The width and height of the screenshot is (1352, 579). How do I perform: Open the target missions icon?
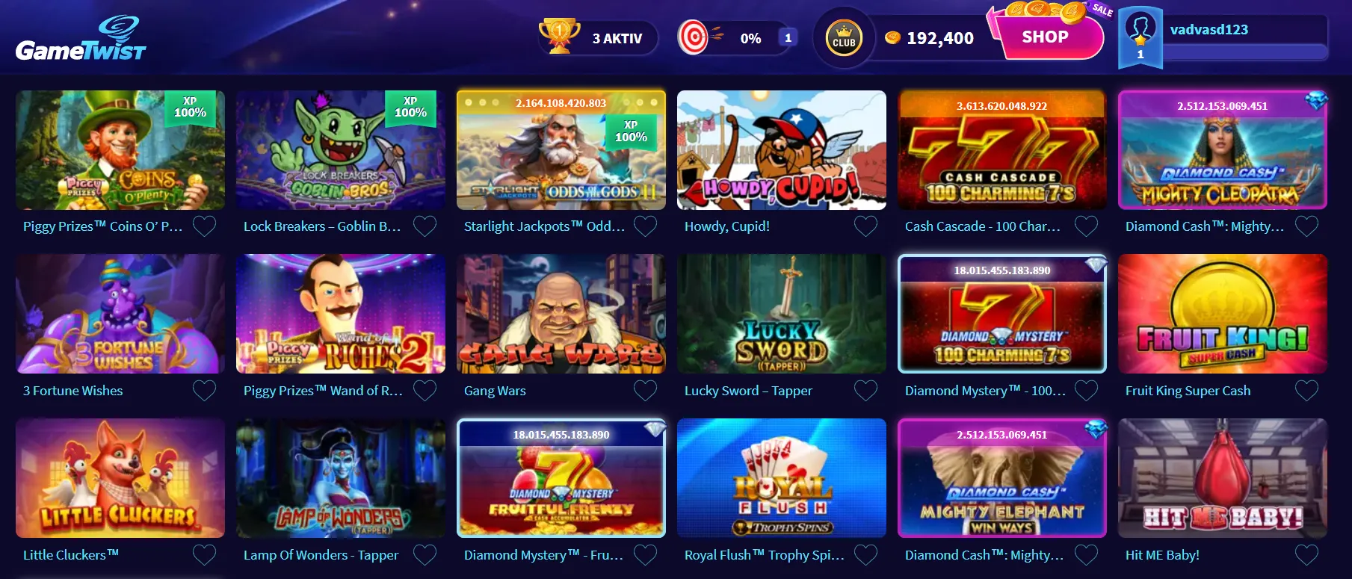point(694,37)
